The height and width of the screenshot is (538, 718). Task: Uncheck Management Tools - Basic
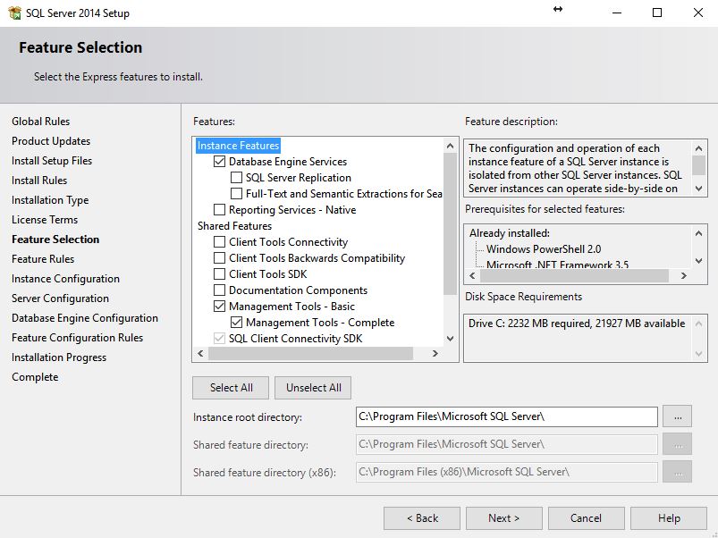[219, 306]
